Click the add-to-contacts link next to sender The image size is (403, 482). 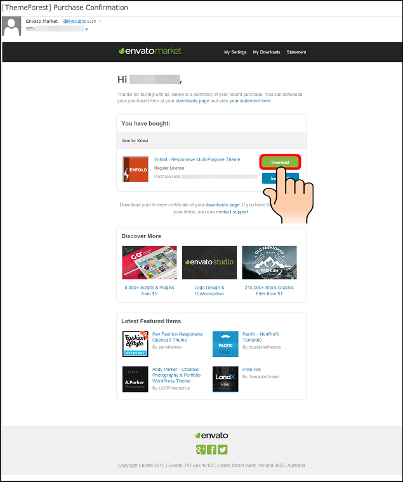(x=74, y=21)
